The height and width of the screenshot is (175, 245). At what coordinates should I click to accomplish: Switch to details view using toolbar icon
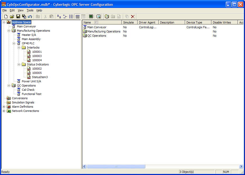tap(78, 17)
